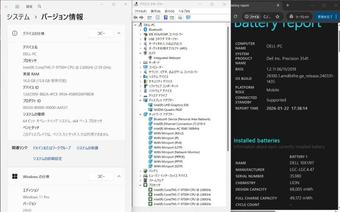Open the ヘルプ(H) menu
This screenshot has width=340, height=212.
coord(184,11)
